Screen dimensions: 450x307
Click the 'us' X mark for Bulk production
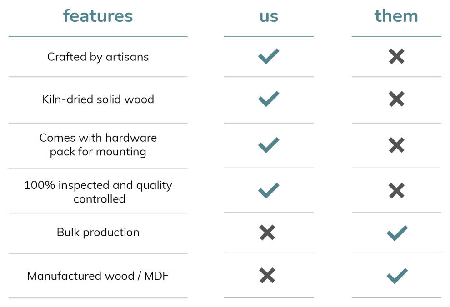tap(267, 233)
